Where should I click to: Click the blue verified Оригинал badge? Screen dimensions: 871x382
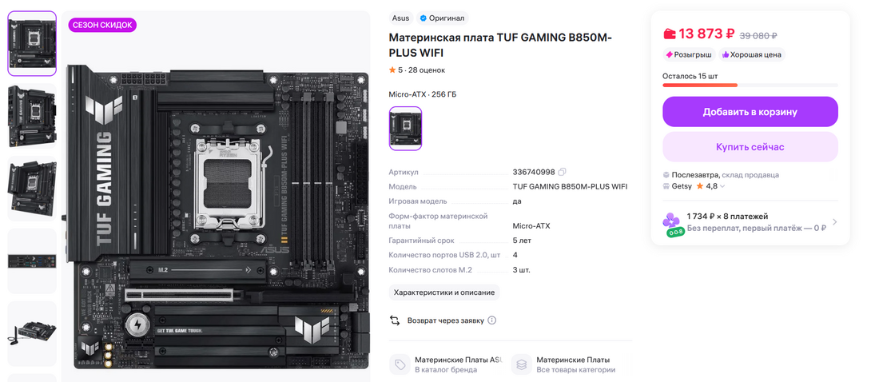[x=443, y=18]
